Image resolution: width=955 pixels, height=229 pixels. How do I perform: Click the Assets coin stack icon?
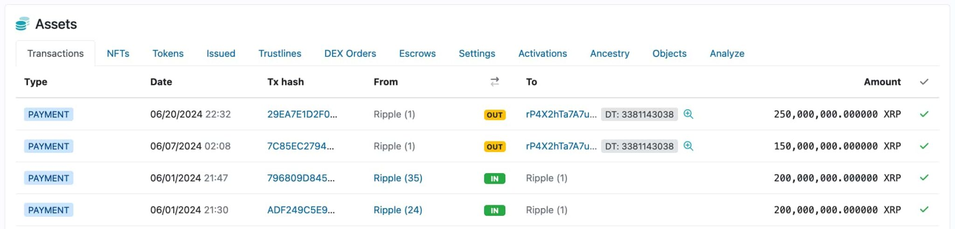click(22, 24)
